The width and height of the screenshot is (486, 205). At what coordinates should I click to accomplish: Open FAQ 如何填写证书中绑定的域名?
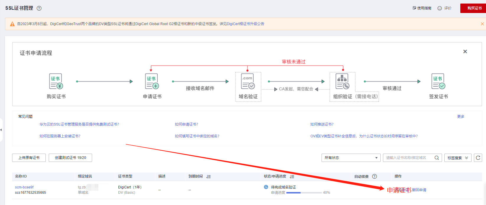click(x=197, y=136)
